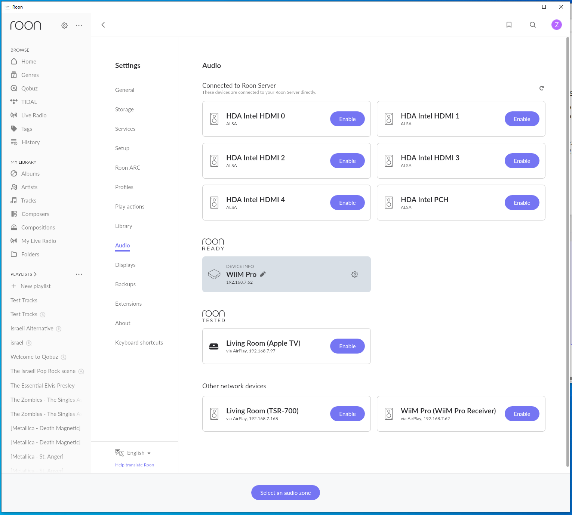Image resolution: width=572 pixels, height=515 pixels.
Task: Enable HDA Intel HDMI 1 device
Action: (x=522, y=119)
